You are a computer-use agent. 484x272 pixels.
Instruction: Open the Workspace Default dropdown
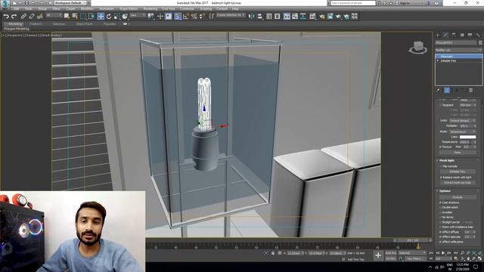click(x=71, y=3)
